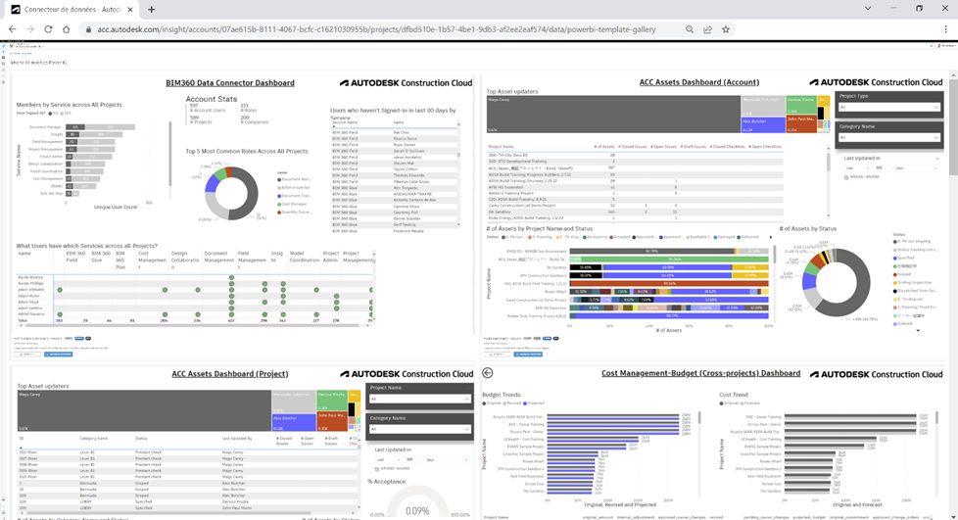
Task: Click down arrow below donut Status legend
Action: (x=918, y=331)
